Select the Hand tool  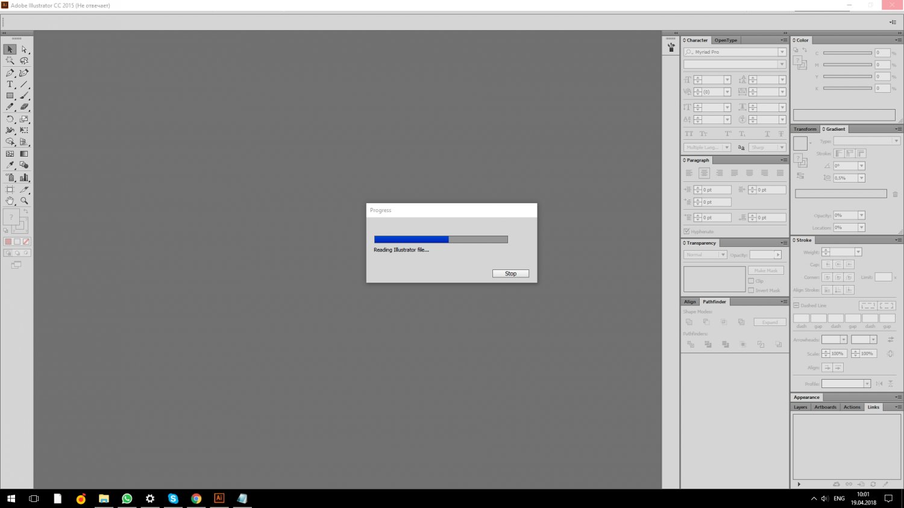(10, 201)
